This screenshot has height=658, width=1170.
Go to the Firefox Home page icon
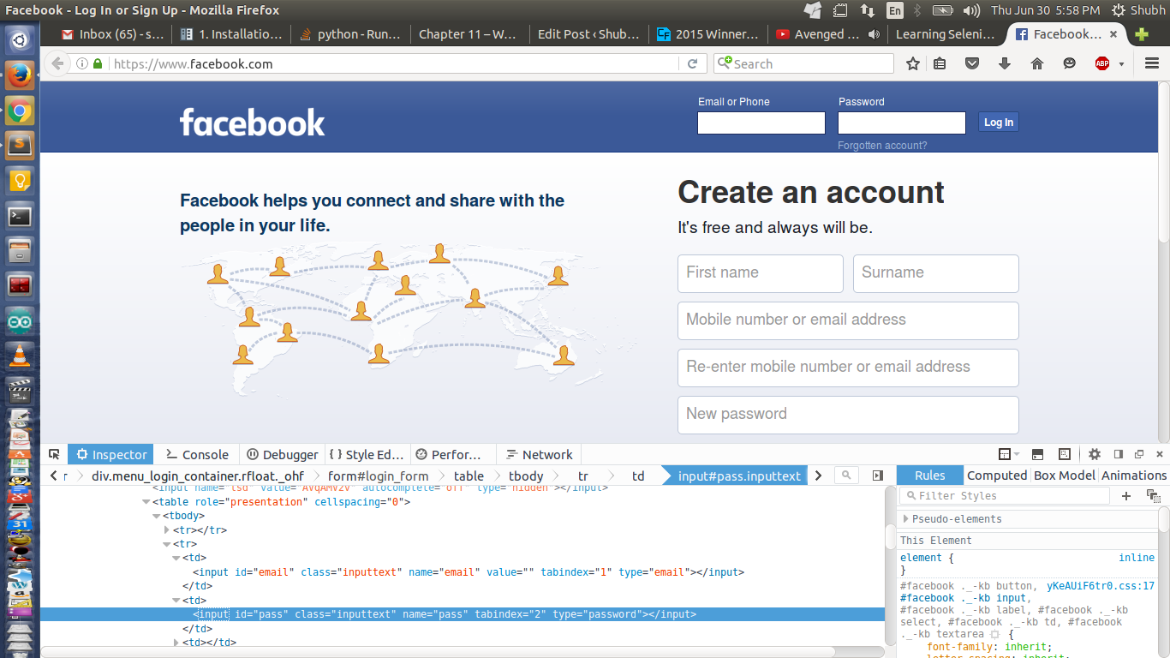coord(1036,63)
